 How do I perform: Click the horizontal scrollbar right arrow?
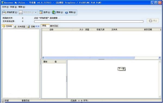click(159, 57)
